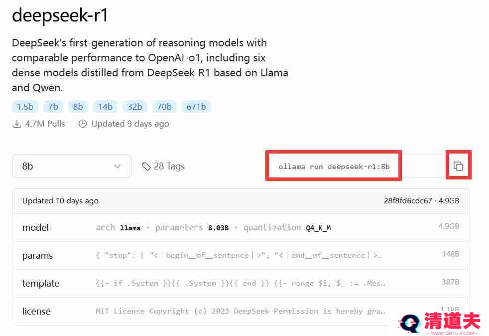This screenshot has width=489, height=336.
Task: Open the license MIT License row
Action: point(241,312)
